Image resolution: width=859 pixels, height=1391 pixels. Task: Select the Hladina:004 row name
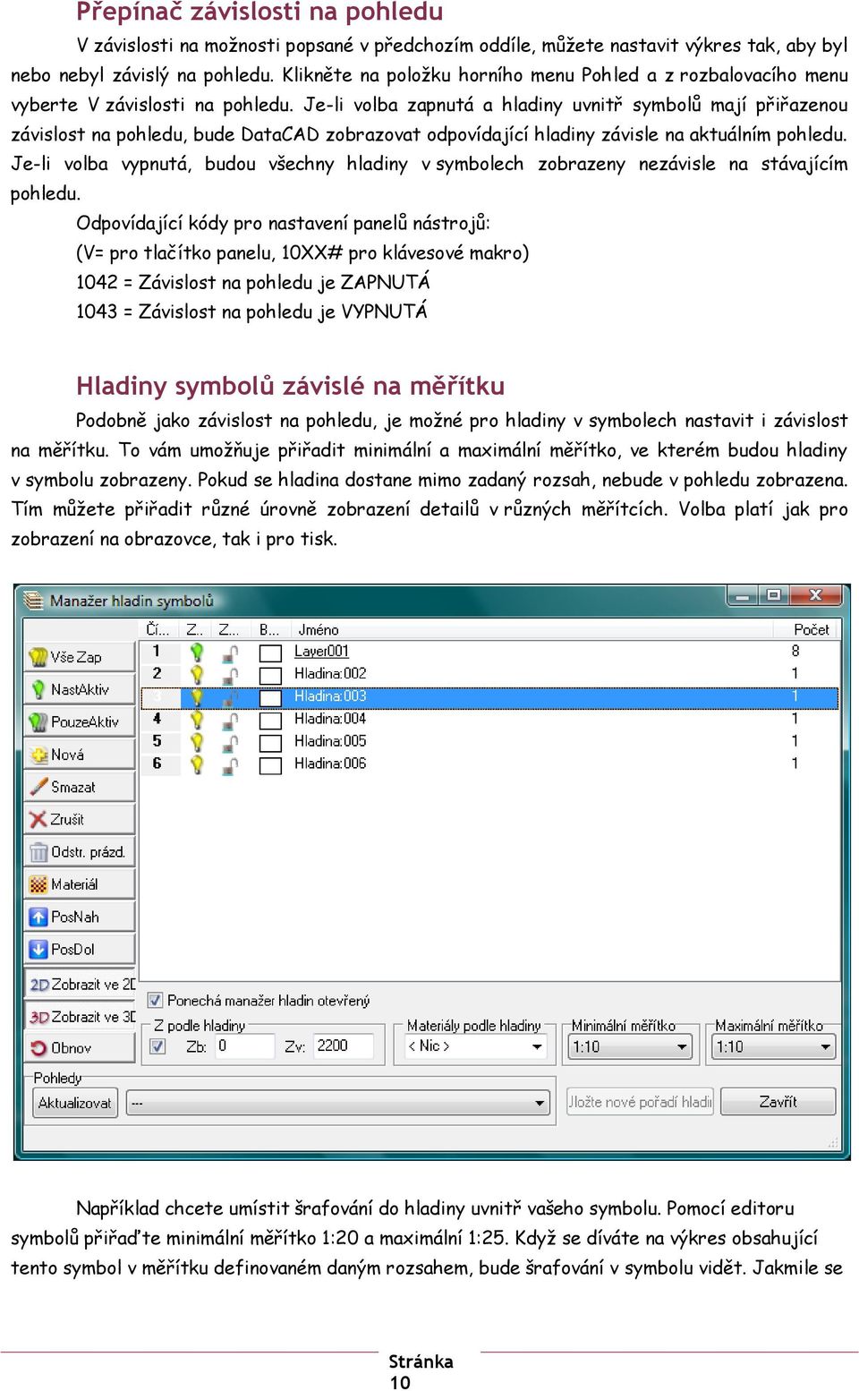coord(330,719)
